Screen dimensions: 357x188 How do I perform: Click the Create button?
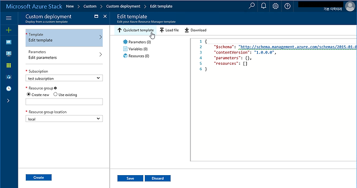[39, 177]
